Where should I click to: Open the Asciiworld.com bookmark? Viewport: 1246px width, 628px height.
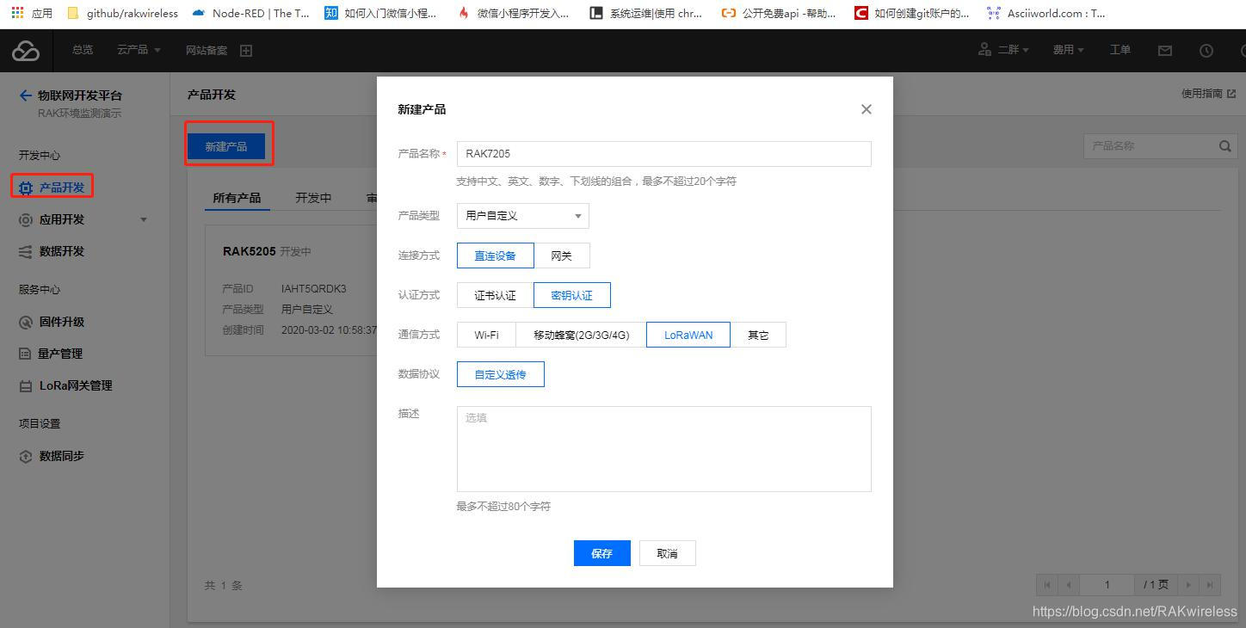point(1046,13)
